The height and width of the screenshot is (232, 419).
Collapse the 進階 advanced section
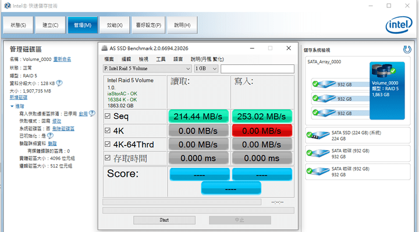(x=12, y=106)
